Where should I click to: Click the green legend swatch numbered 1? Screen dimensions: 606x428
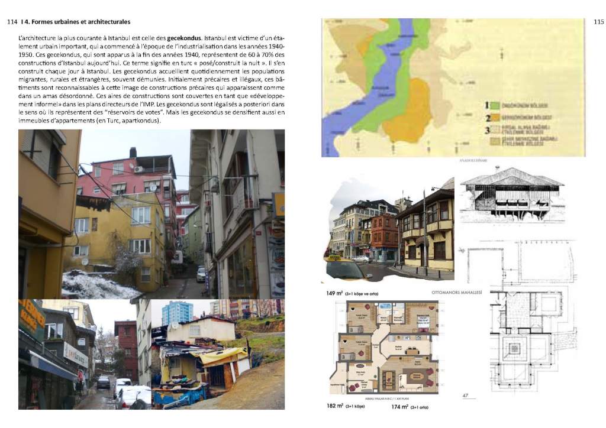pyautogui.click(x=494, y=105)
